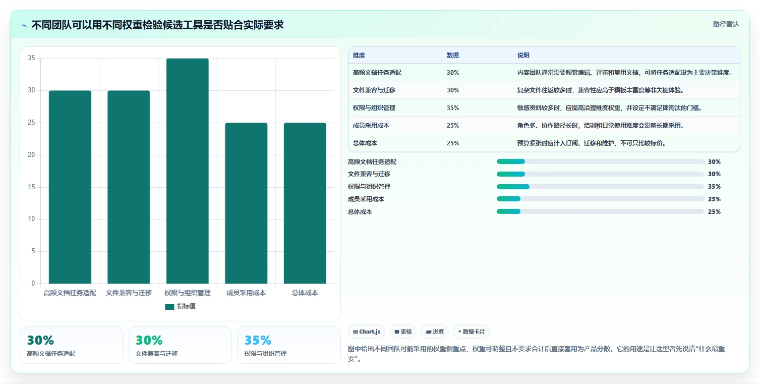
Task: Click the 35% label beside 权限与组织管理 progress
Action: pyautogui.click(x=714, y=187)
